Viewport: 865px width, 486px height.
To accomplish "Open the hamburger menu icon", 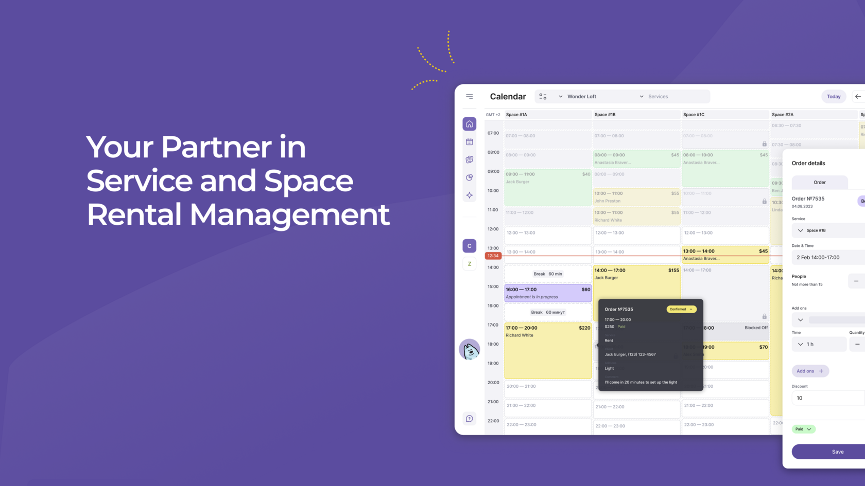I will tap(469, 96).
